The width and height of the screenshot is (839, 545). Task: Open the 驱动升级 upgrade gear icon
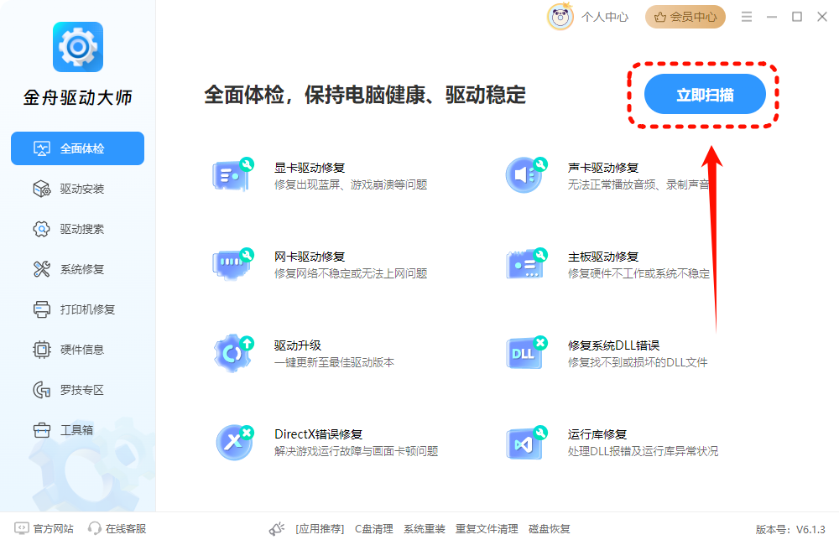pyautogui.click(x=232, y=352)
